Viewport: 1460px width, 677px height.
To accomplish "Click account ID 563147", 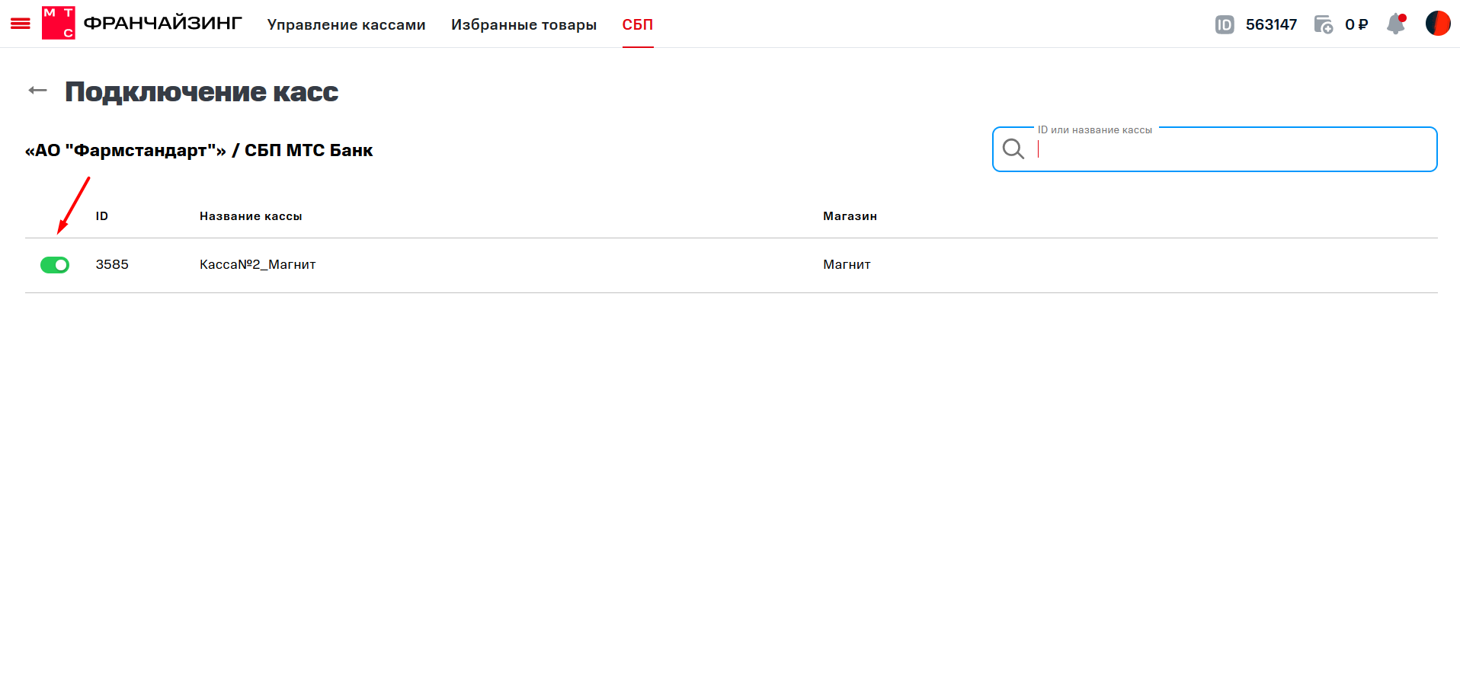I will (x=1271, y=24).
